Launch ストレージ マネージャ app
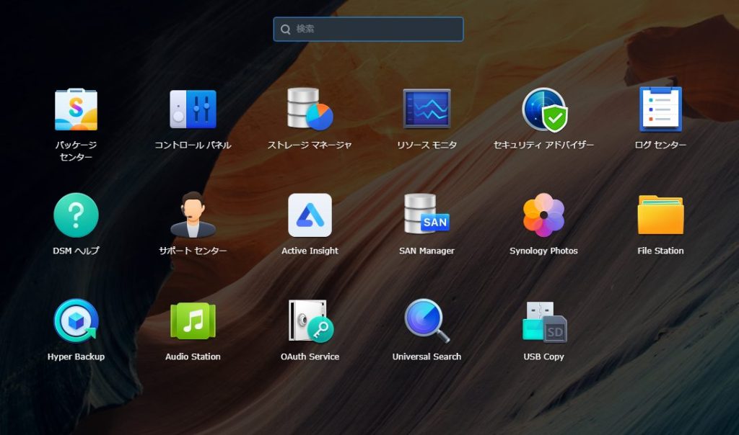Image resolution: width=739 pixels, height=435 pixels. [310, 109]
